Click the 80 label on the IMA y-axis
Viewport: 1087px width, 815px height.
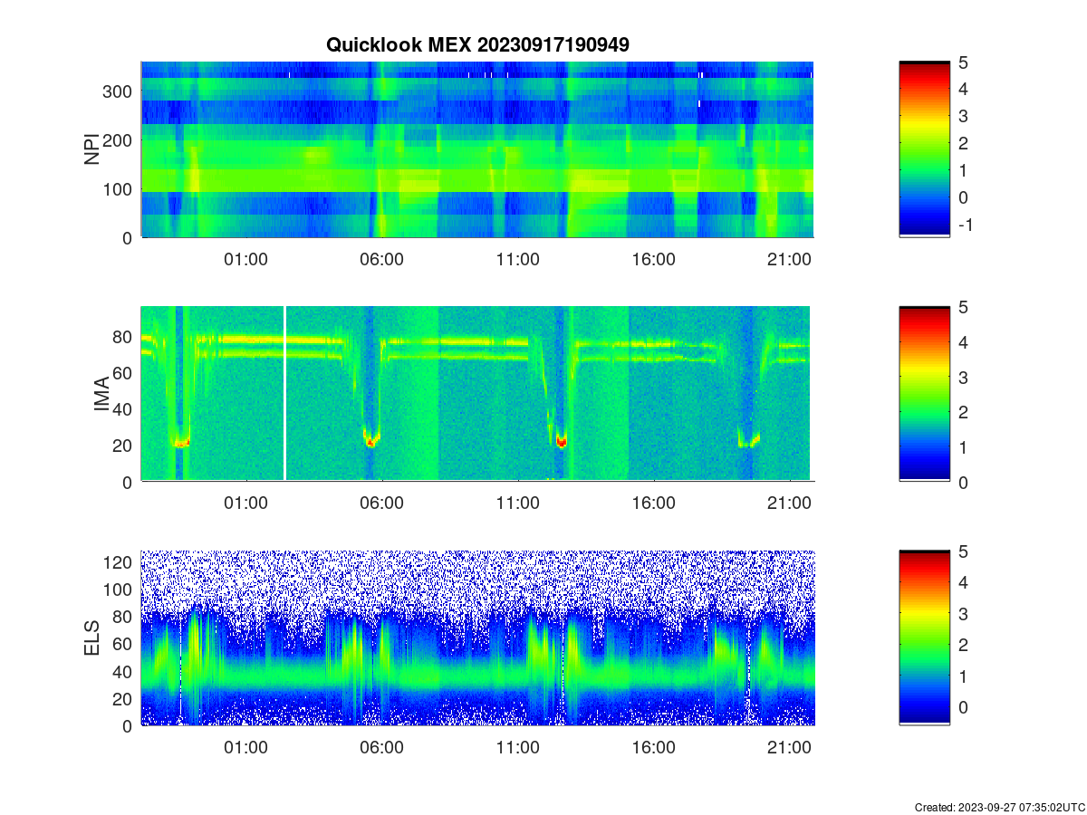124,337
